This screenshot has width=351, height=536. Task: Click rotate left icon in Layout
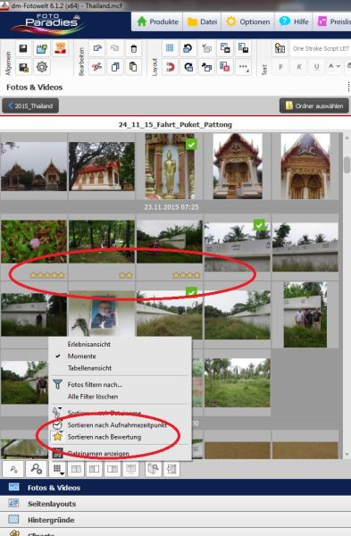188,48
